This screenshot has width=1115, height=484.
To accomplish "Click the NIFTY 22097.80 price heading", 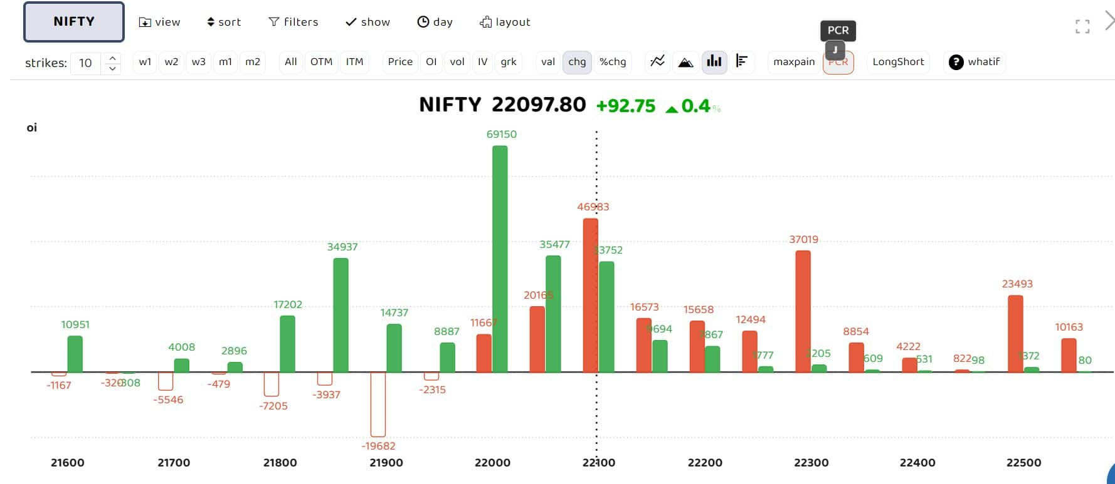I will [x=502, y=105].
